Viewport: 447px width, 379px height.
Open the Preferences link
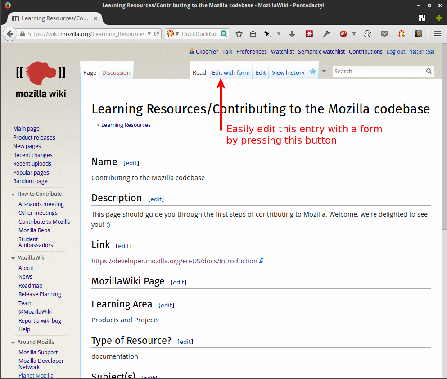[252, 52]
